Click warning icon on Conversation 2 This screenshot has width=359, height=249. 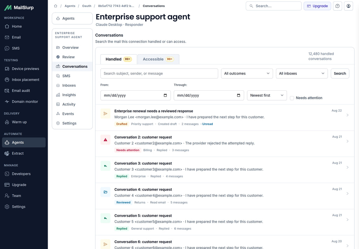coord(105,140)
